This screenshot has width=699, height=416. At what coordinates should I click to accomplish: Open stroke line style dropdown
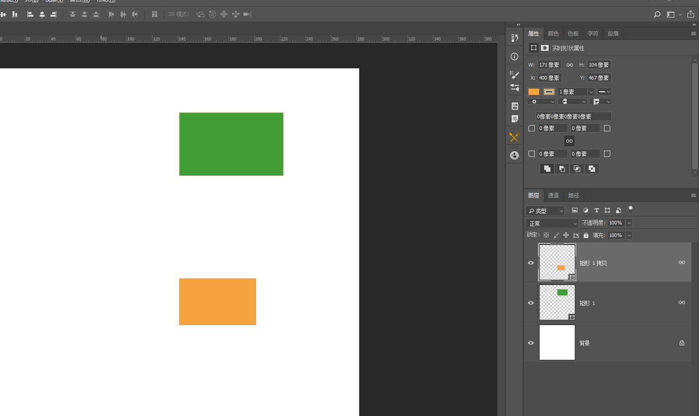[604, 92]
